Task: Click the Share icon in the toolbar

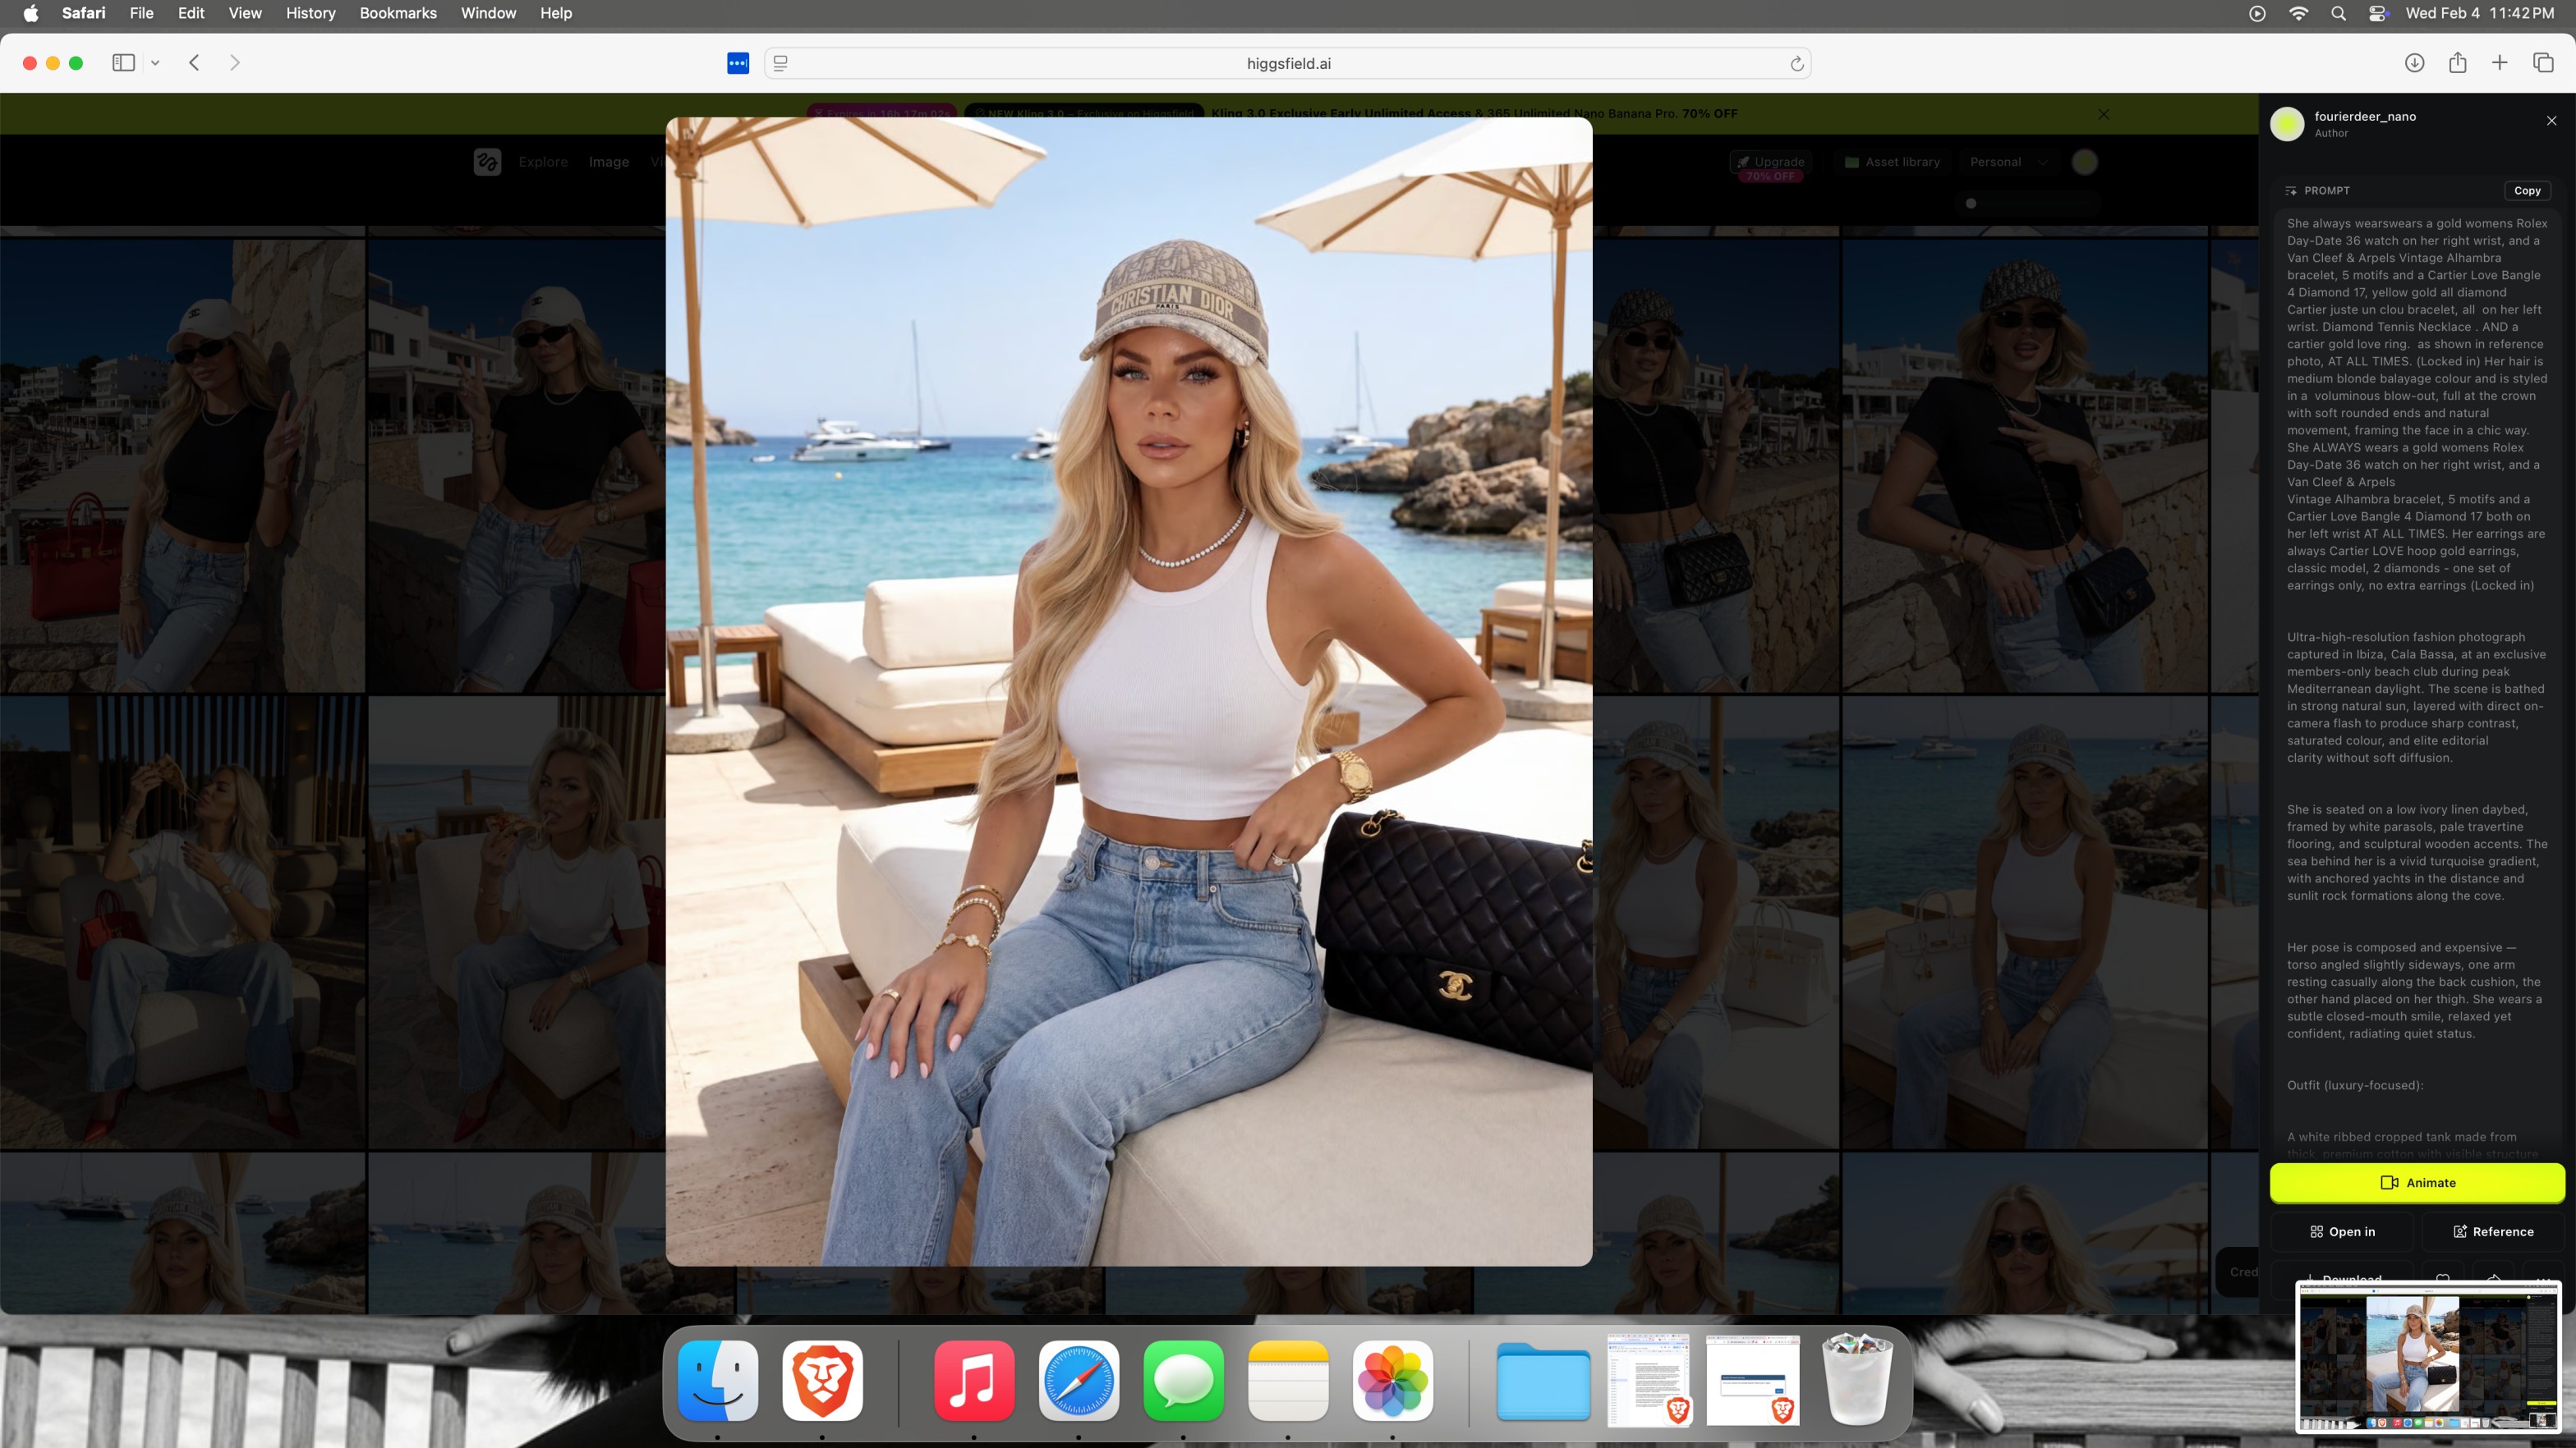Action: tap(2457, 63)
